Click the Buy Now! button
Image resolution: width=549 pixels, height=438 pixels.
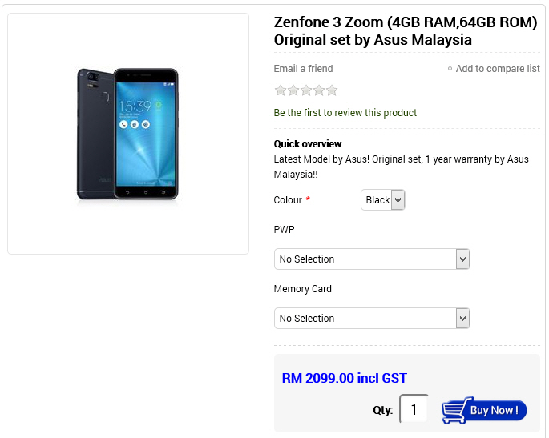click(x=484, y=410)
